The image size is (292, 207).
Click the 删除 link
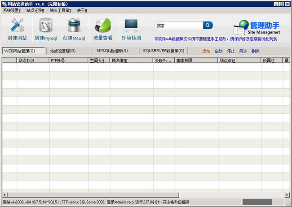point(255,52)
